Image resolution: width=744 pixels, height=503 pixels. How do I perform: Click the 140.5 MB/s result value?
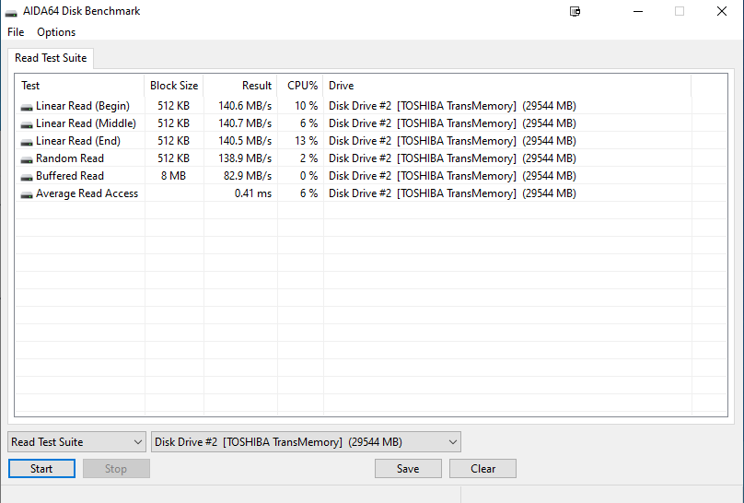[x=245, y=141]
